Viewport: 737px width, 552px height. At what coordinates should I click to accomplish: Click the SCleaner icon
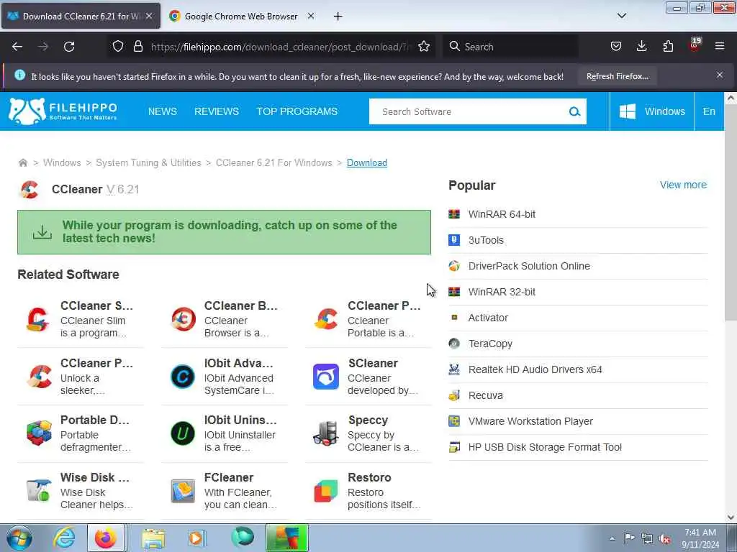tap(326, 377)
